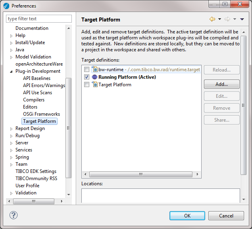Expand the Install/Update tree node

11,43
